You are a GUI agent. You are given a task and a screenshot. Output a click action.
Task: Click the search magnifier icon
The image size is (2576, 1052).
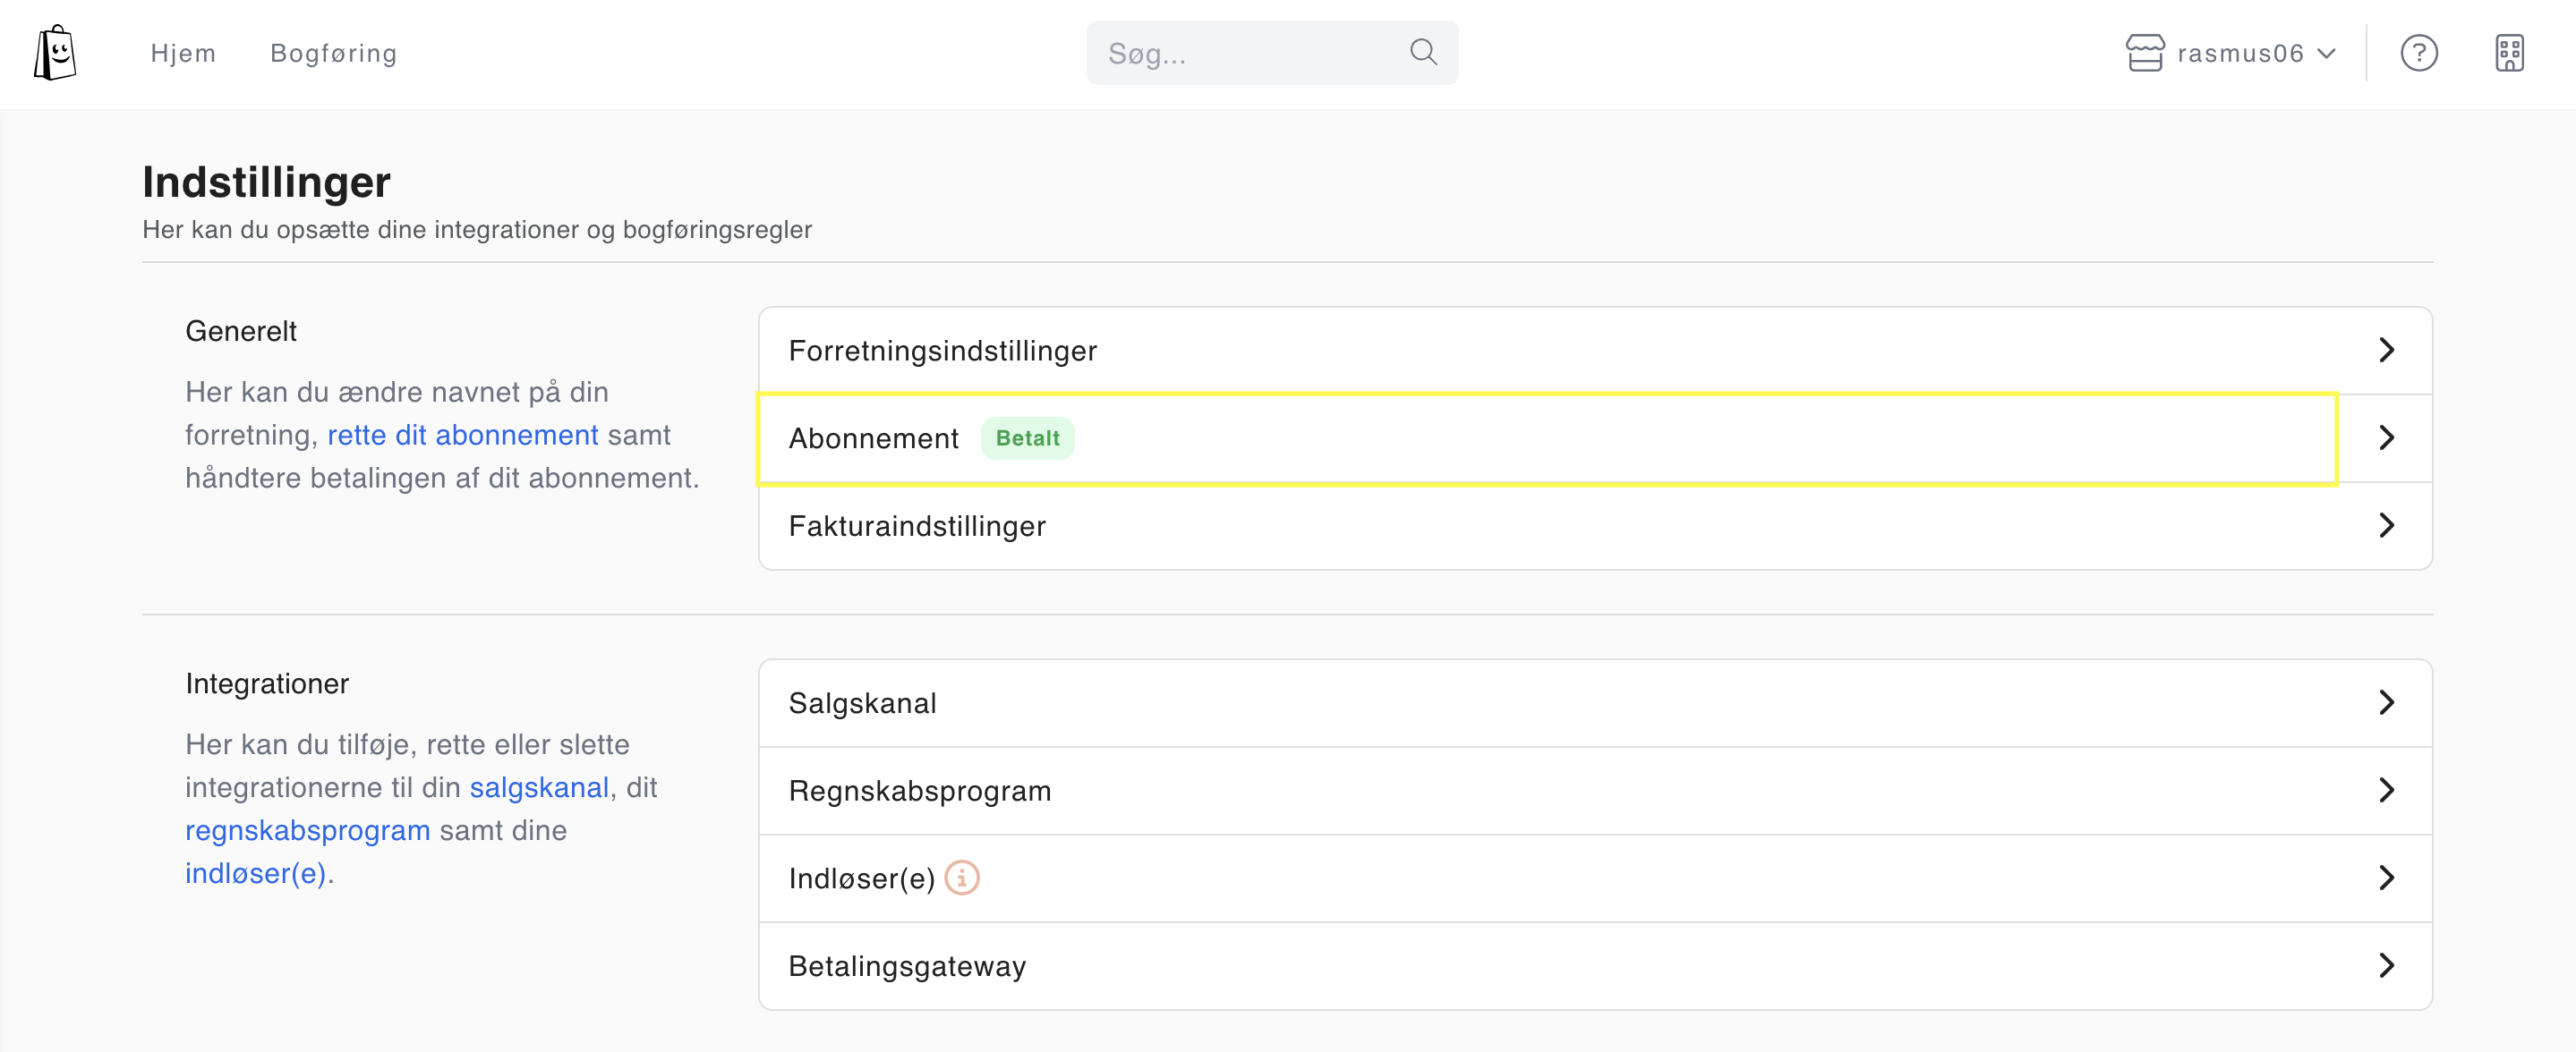(x=1423, y=52)
